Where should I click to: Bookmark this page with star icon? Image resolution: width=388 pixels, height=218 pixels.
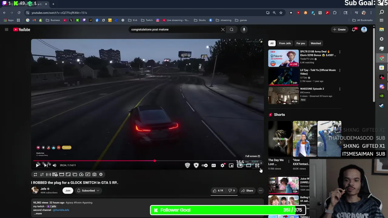[x=281, y=13]
